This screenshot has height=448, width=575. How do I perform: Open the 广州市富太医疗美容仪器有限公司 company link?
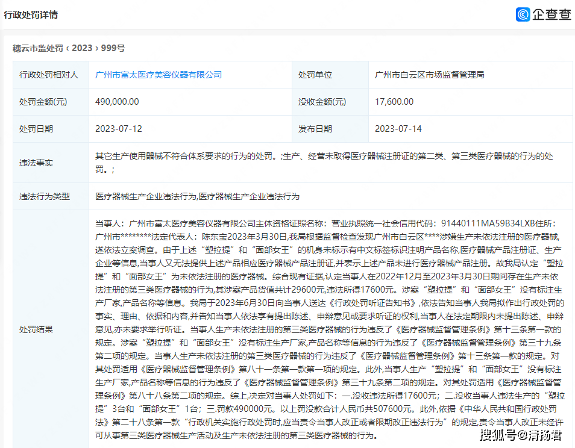pyautogui.click(x=159, y=75)
